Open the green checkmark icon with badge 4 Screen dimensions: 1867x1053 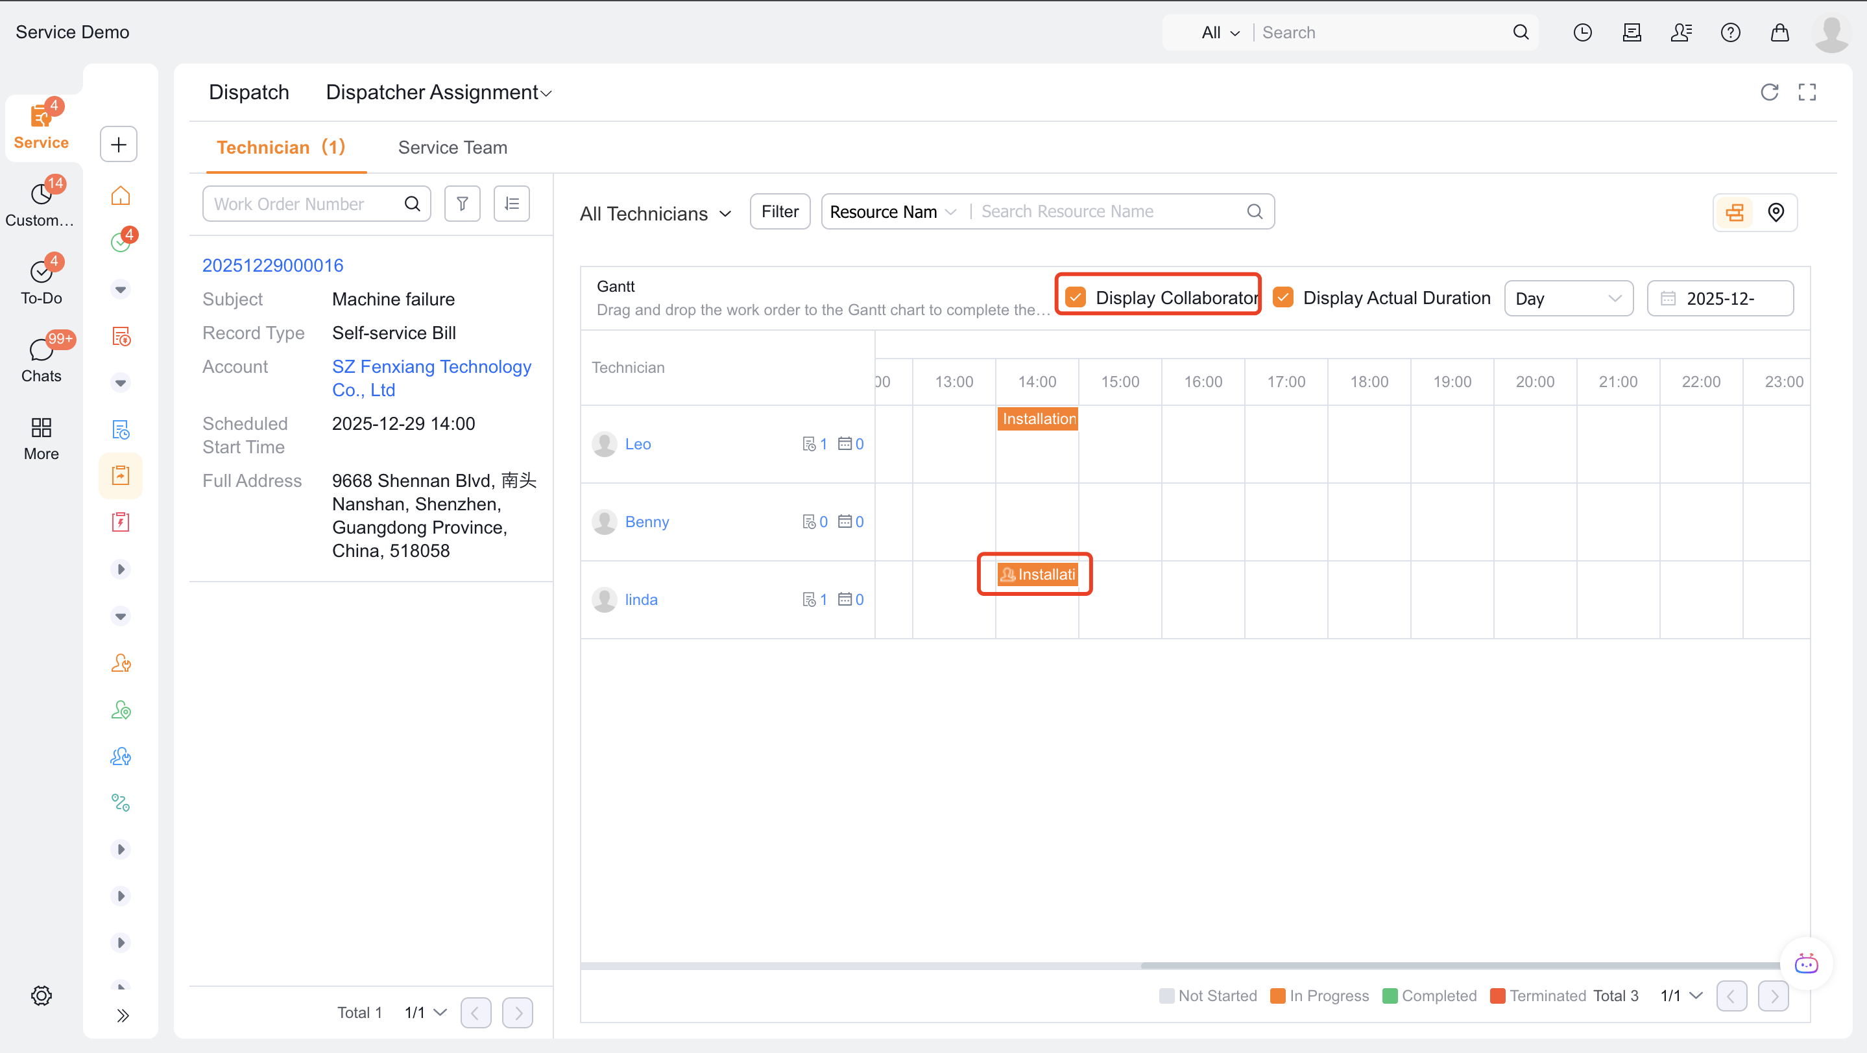coord(120,242)
